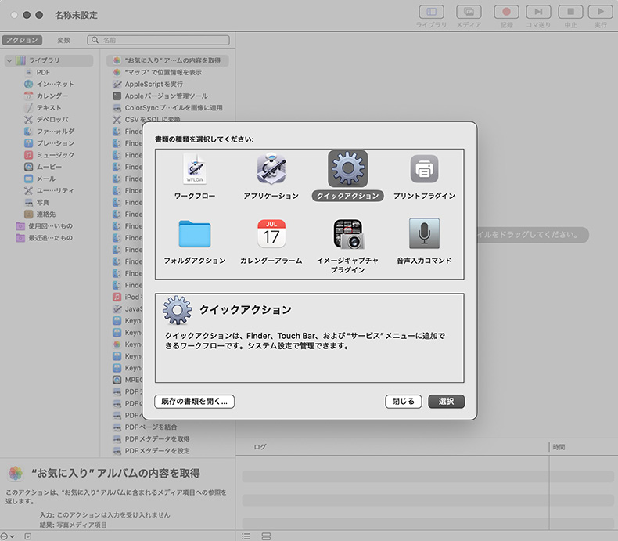Select the プレ…ション library category
Image resolution: width=618 pixels, height=541 pixels.
tap(49, 143)
